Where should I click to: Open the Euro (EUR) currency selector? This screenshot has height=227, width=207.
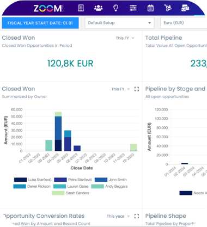pos(184,23)
